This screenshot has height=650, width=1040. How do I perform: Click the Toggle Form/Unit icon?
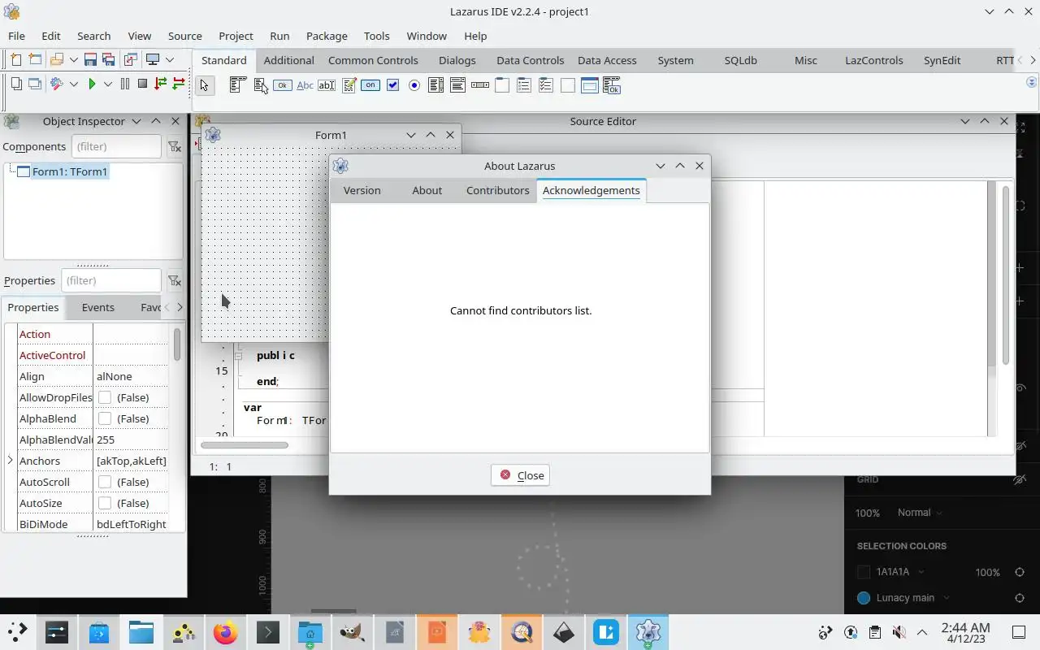[130, 59]
